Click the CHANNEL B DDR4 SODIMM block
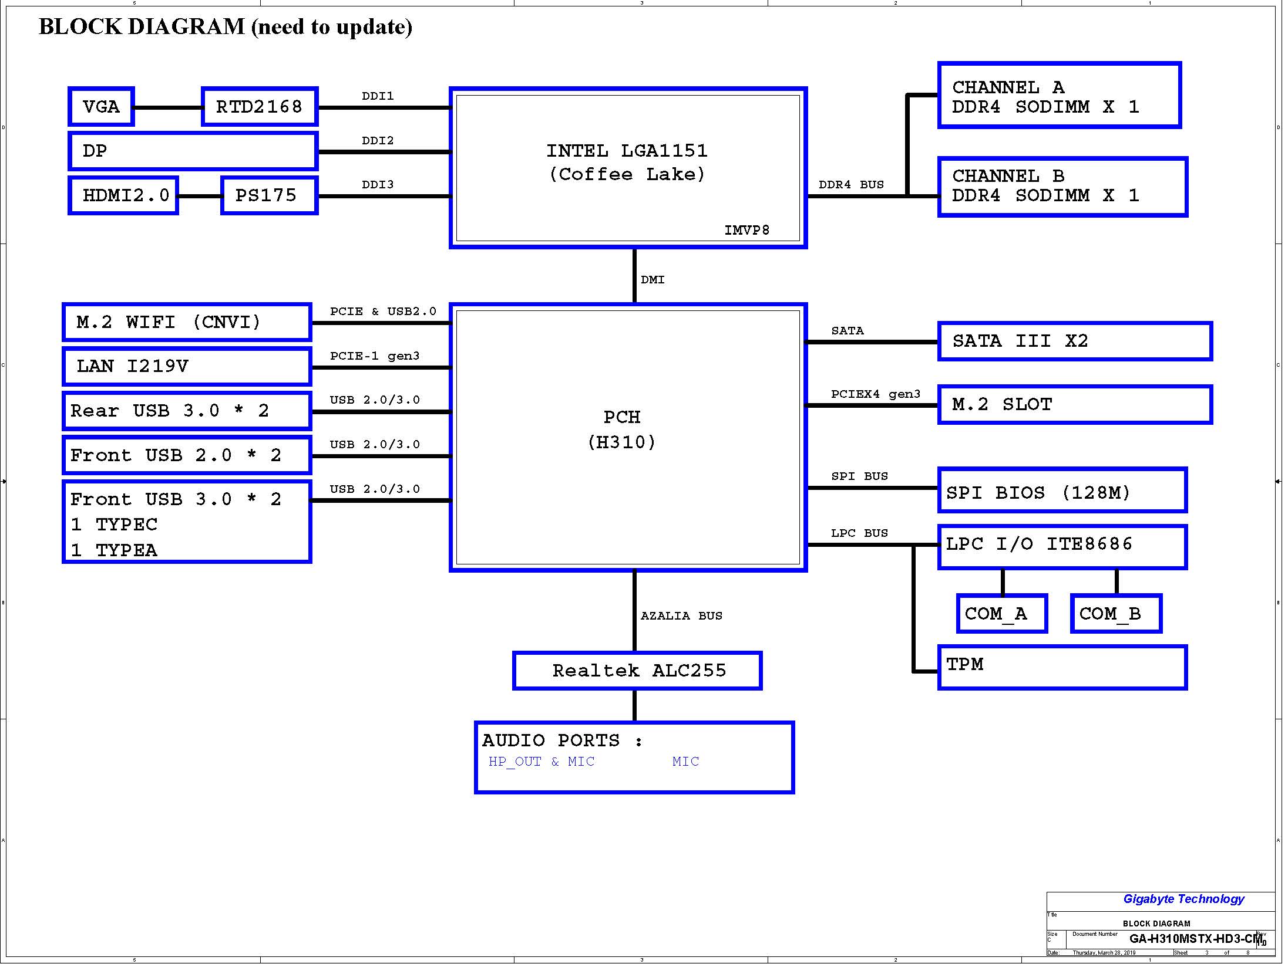This screenshot has height=964, width=1288. click(x=1062, y=187)
